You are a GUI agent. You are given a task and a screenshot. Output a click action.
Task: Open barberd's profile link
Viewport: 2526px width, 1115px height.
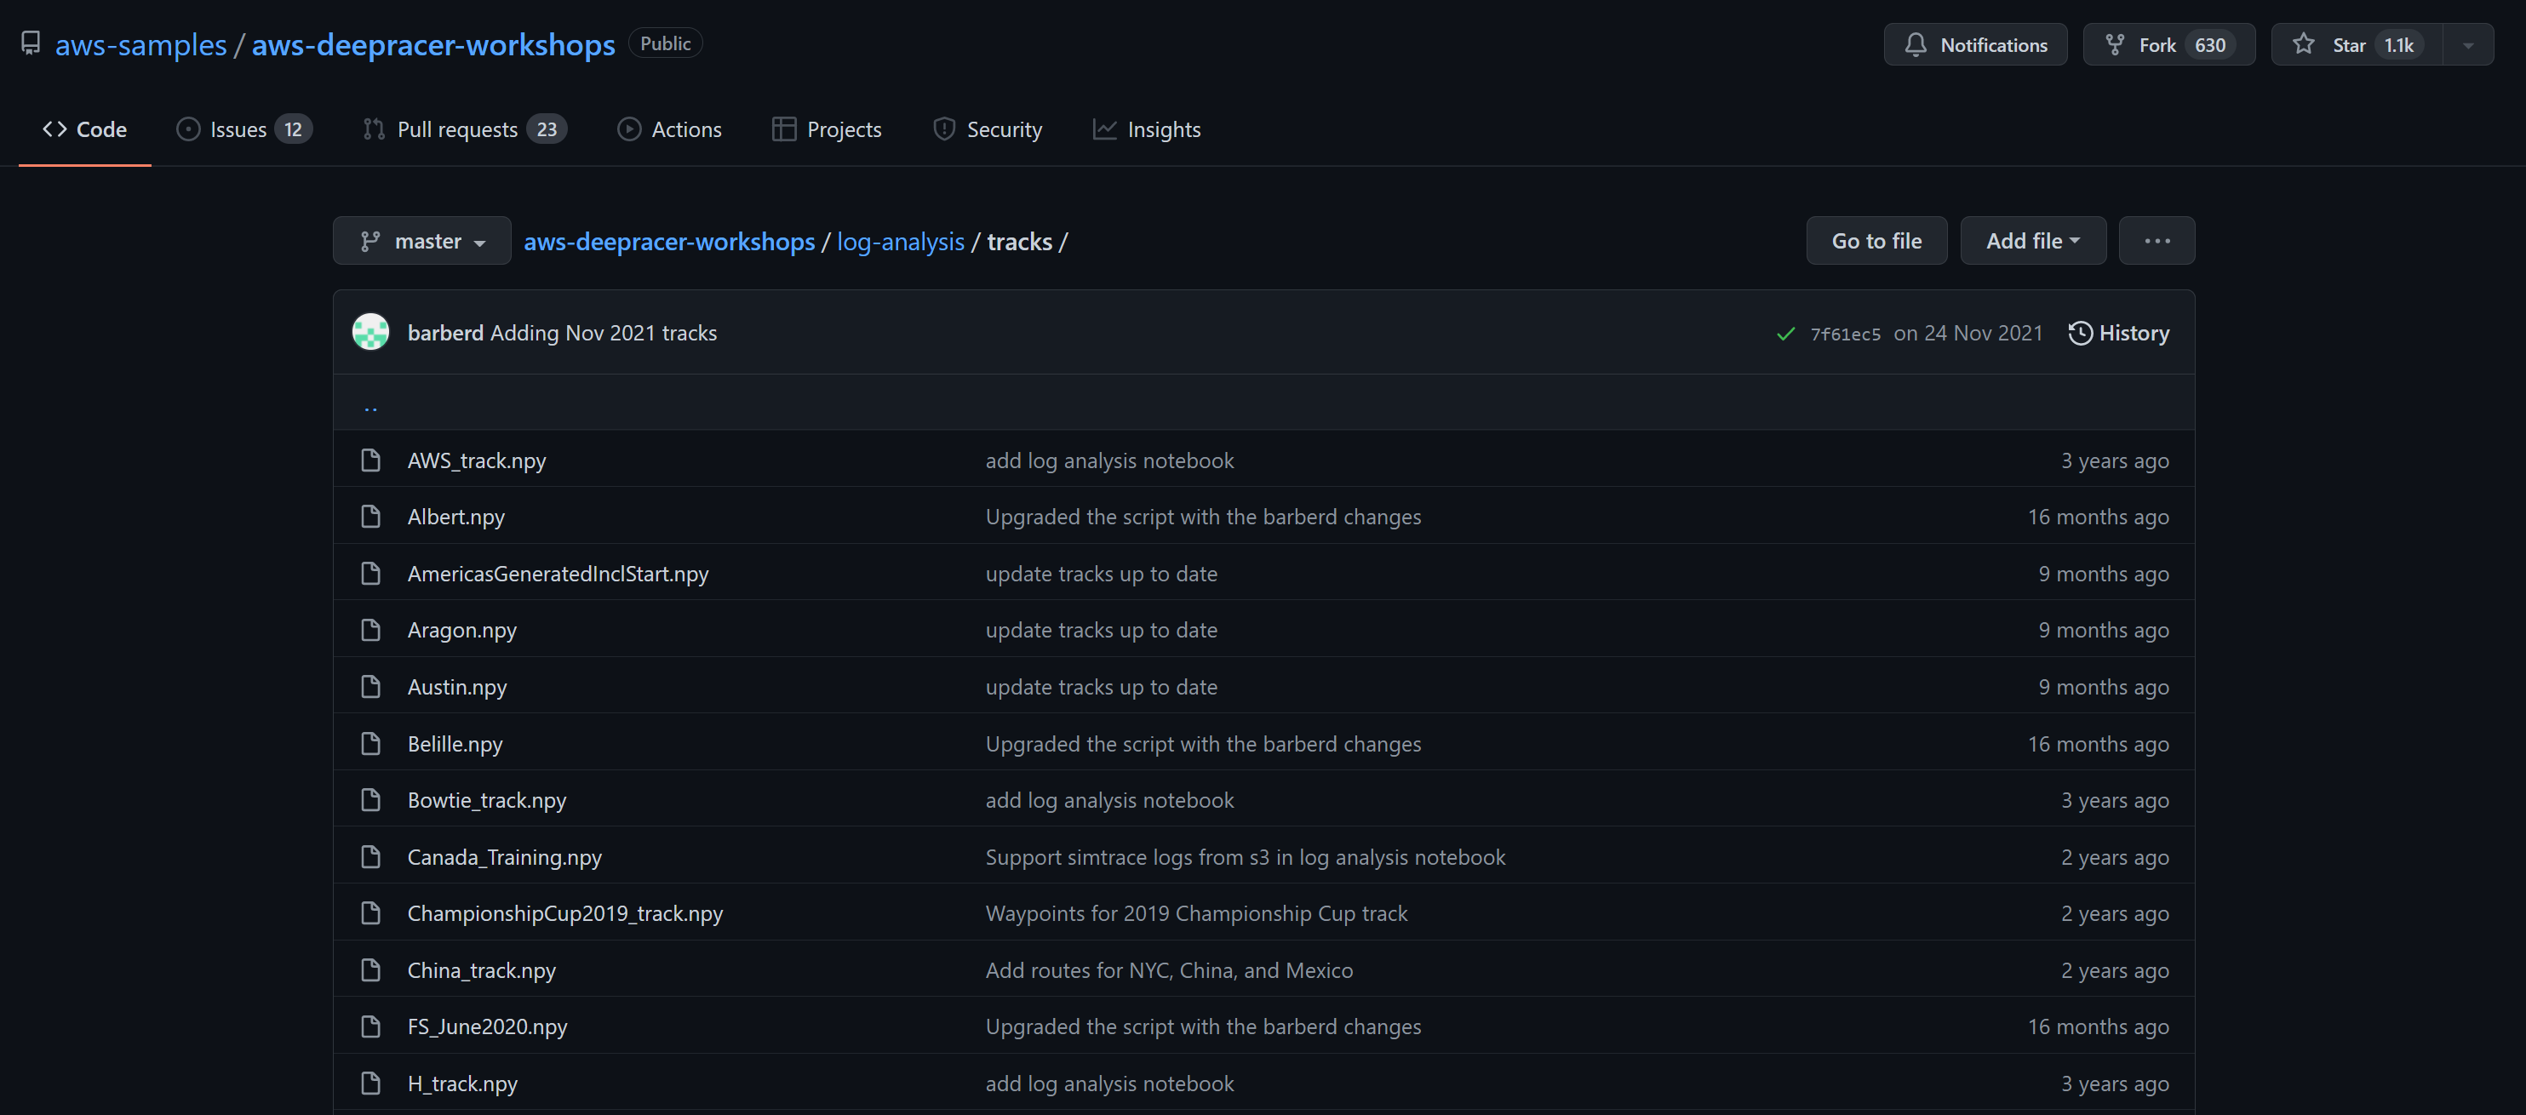(445, 334)
